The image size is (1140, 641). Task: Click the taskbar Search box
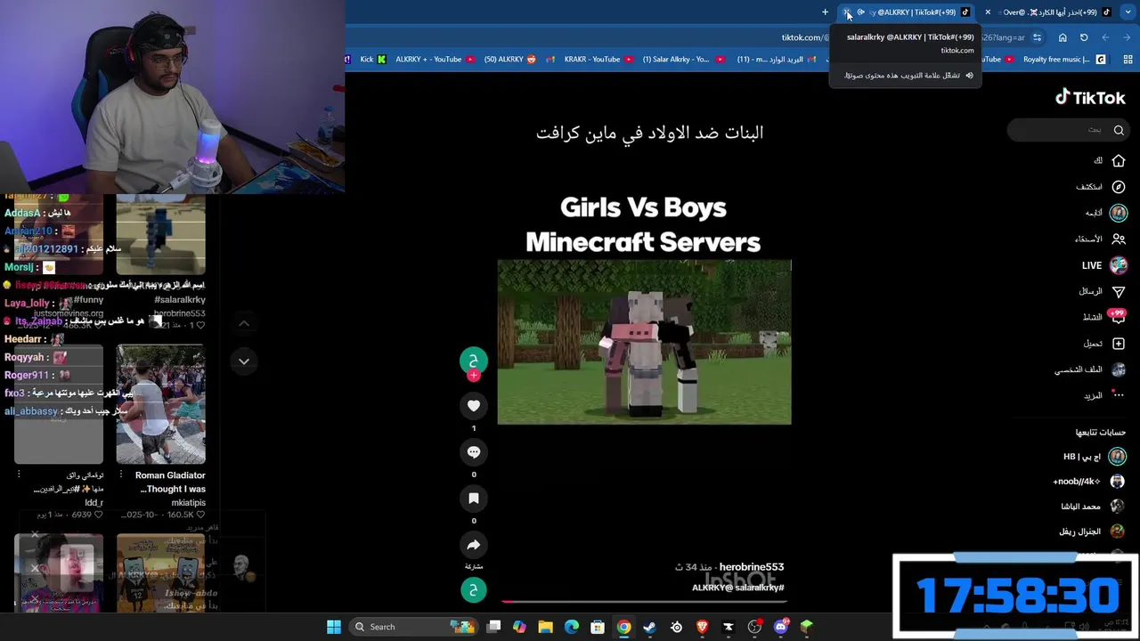(413, 627)
